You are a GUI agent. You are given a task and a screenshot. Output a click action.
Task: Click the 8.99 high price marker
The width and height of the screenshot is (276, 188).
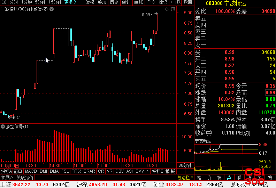click(146, 15)
